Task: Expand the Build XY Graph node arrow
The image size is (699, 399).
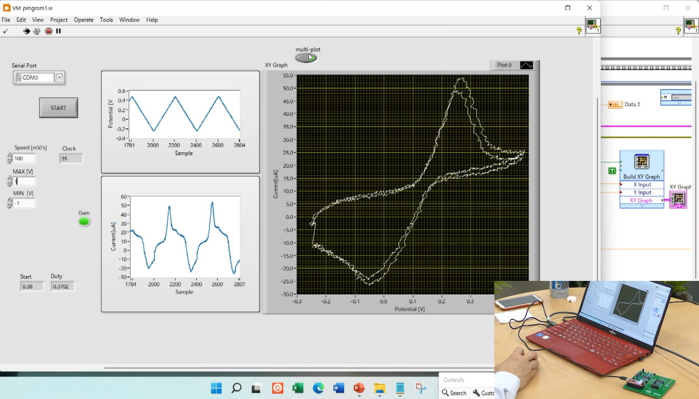Action: pyautogui.click(x=642, y=206)
